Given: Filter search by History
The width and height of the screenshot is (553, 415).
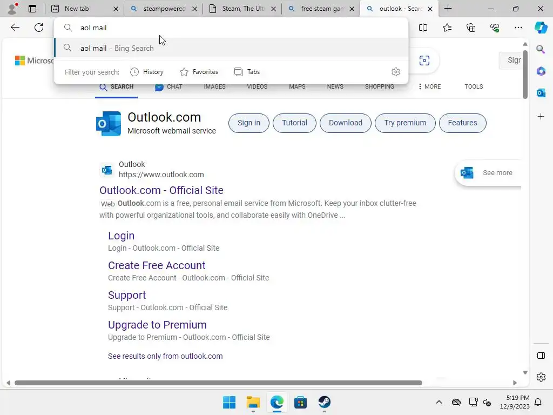Looking at the screenshot, I should click(147, 72).
